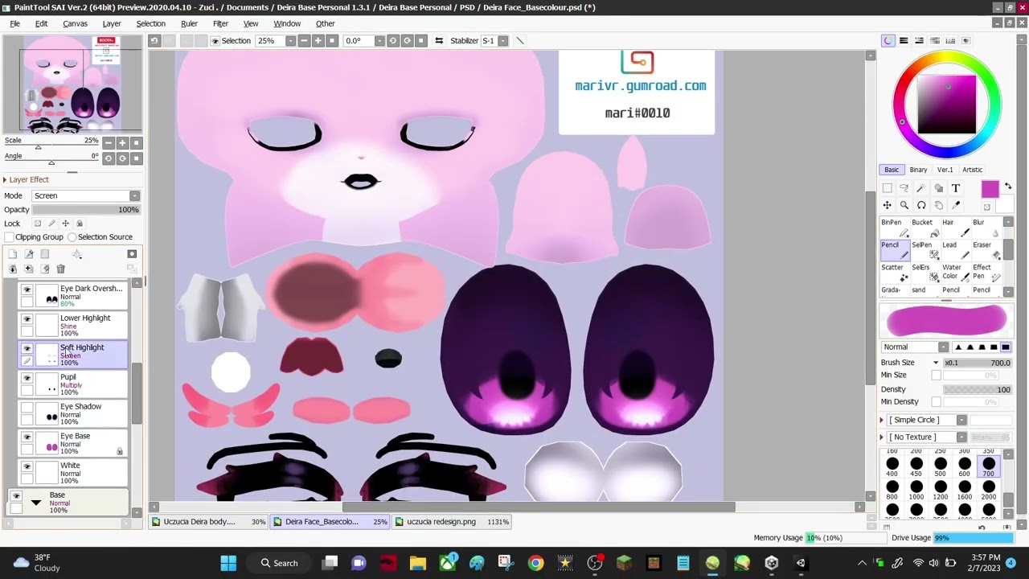Pick the magenta foreground color swatch

pos(990,189)
